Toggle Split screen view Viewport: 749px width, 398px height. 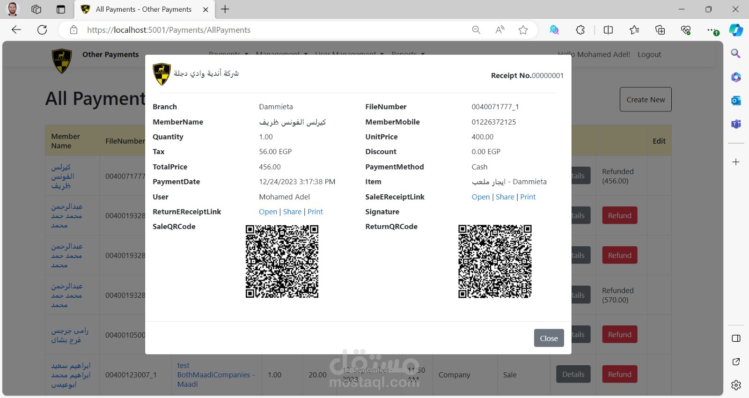tap(608, 30)
